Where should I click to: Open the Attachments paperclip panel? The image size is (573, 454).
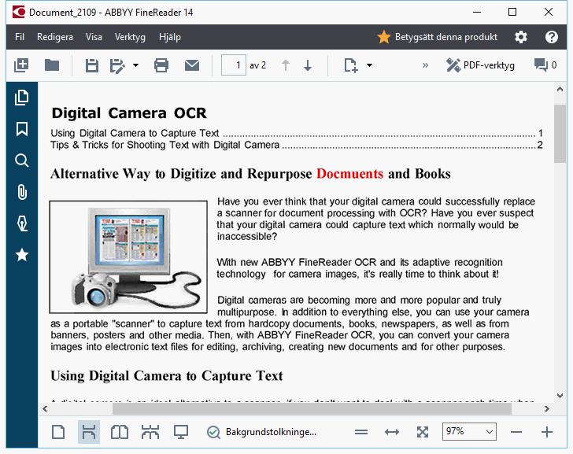tap(22, 192)
